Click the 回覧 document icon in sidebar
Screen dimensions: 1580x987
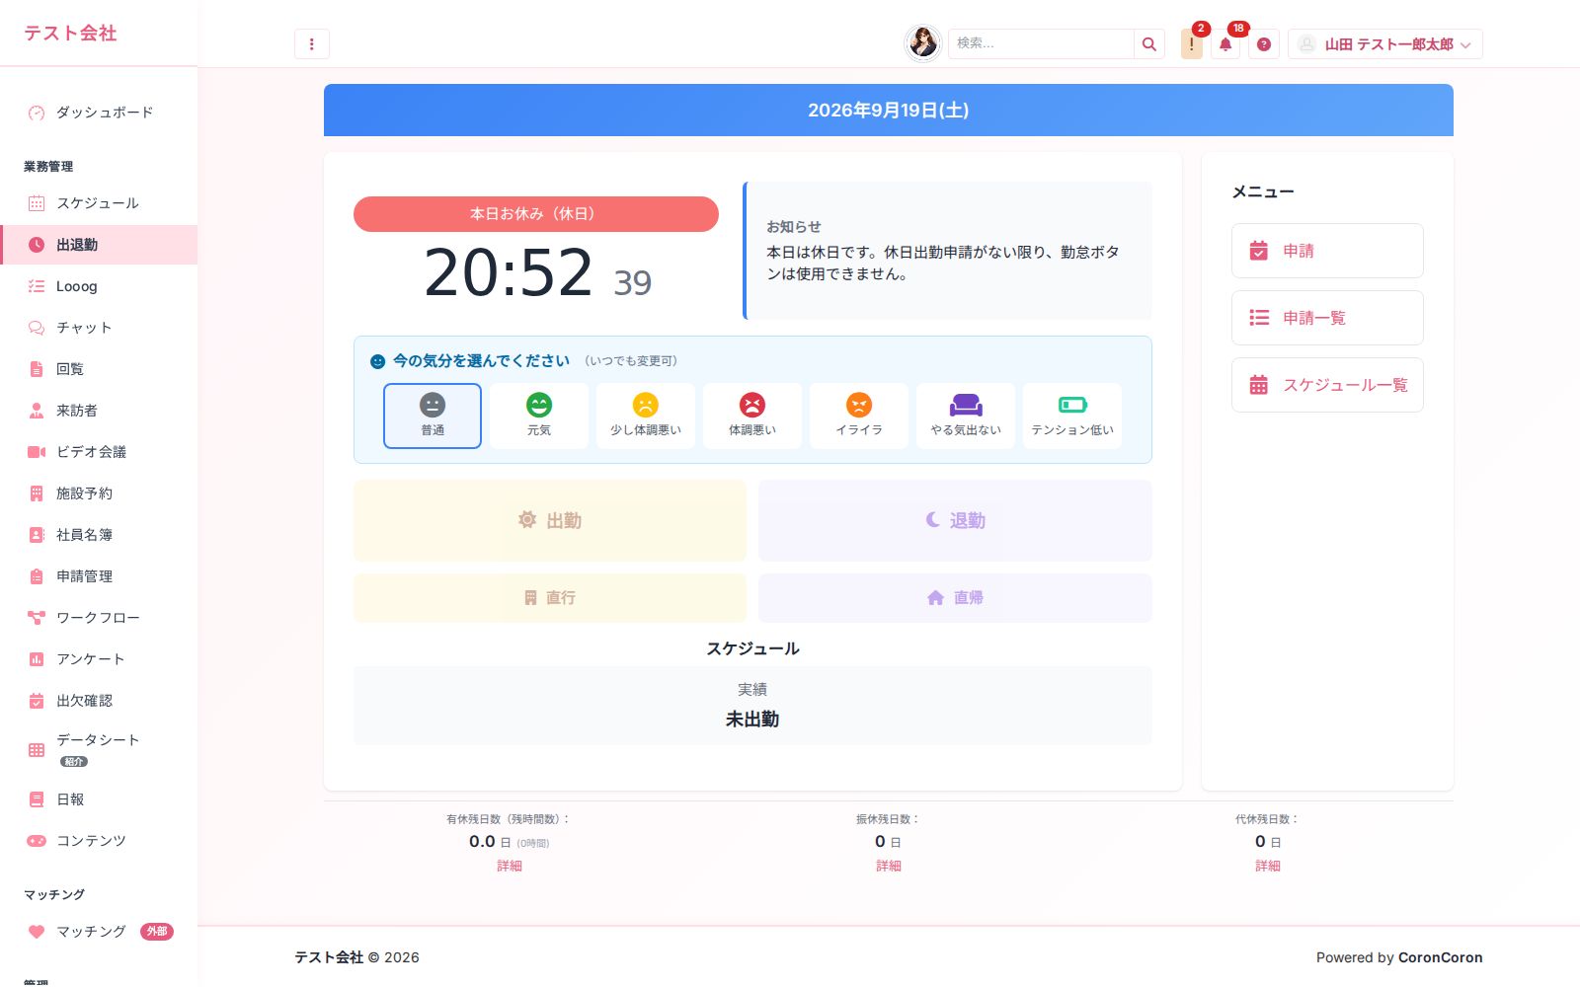coord(37,369)
